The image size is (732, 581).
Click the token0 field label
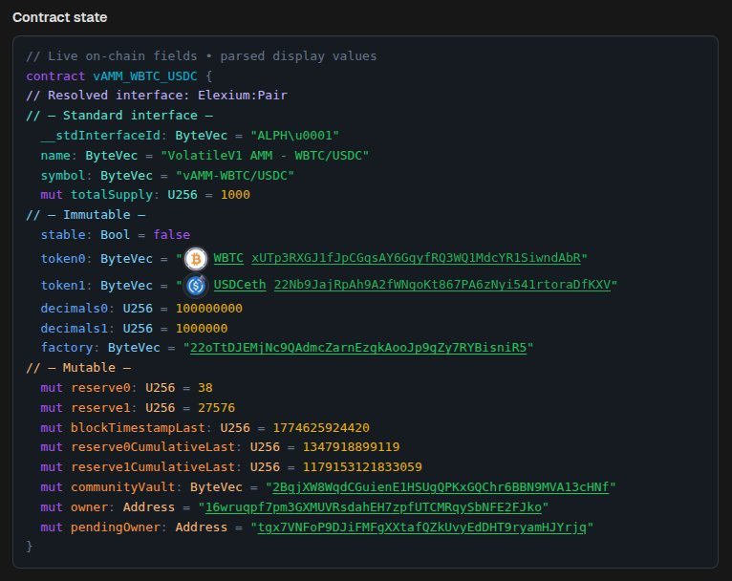coord(63,259)
